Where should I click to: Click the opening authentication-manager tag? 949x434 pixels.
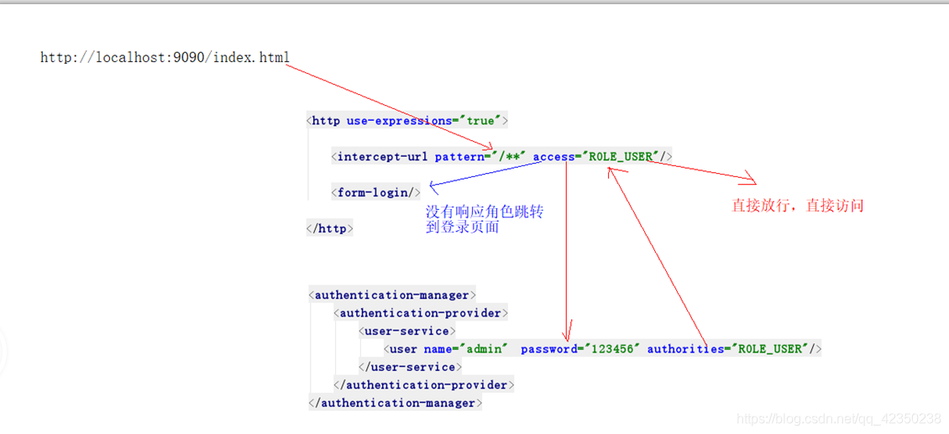(392, 295)
